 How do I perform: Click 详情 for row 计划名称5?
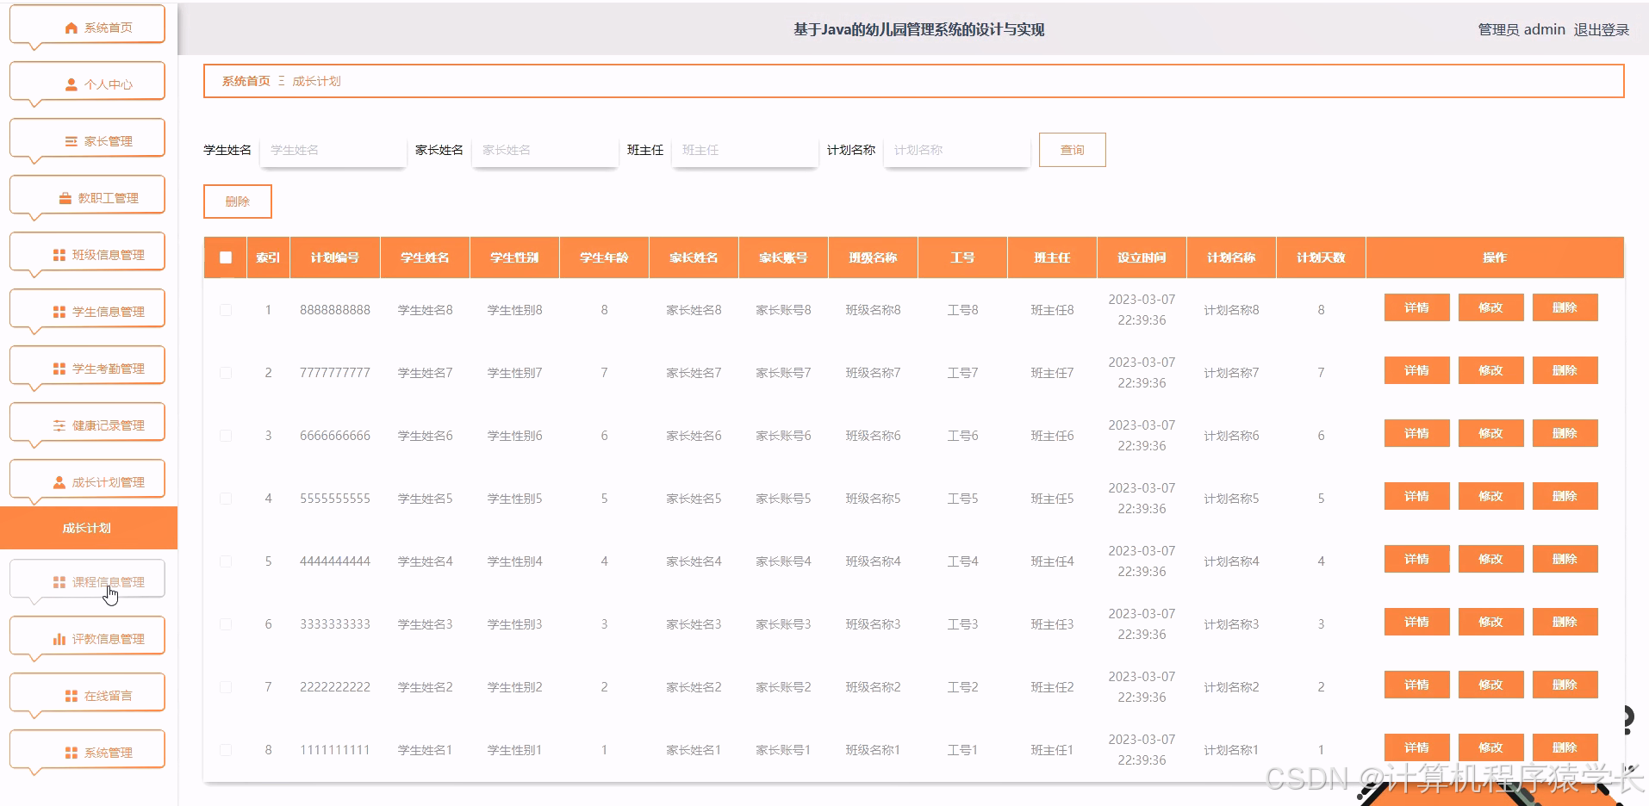(x=1416, y=496)
